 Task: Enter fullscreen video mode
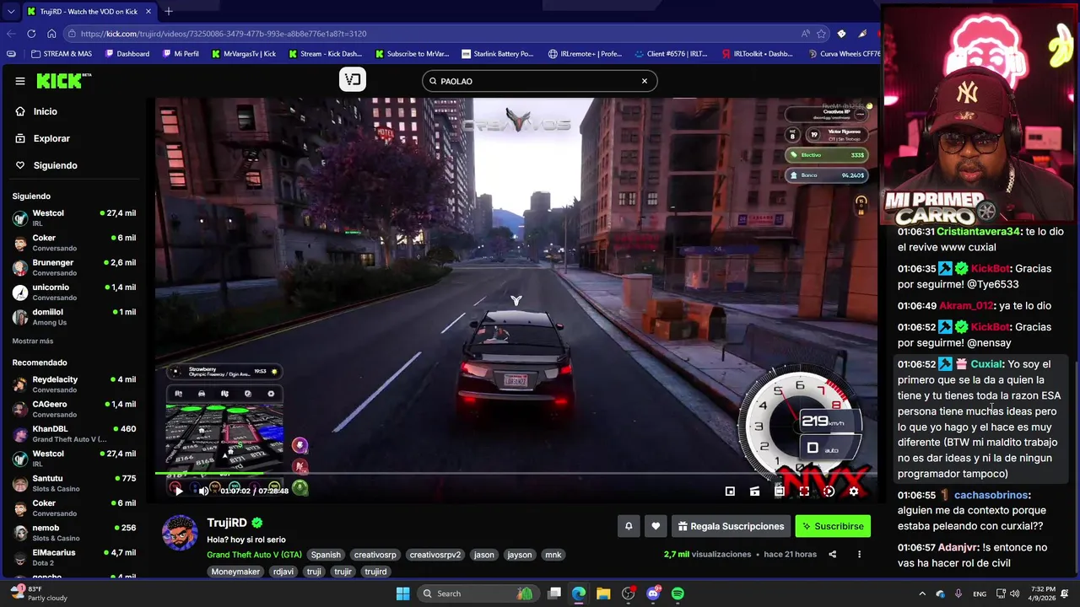(804, 491)
